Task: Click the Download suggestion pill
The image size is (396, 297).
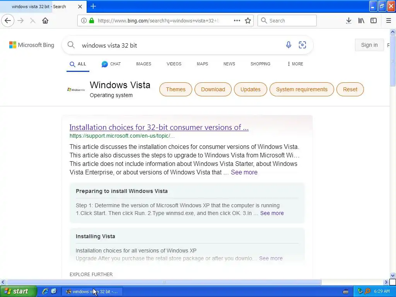Action: point(213,89)
